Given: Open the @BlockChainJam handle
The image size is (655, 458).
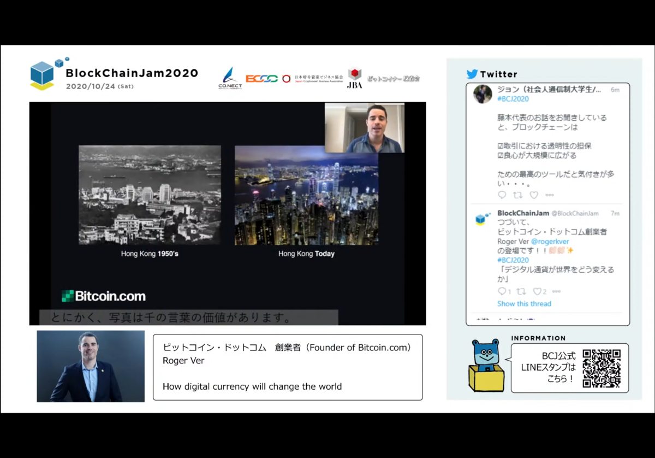Looking at the screenshot, I should click(575, 213).
